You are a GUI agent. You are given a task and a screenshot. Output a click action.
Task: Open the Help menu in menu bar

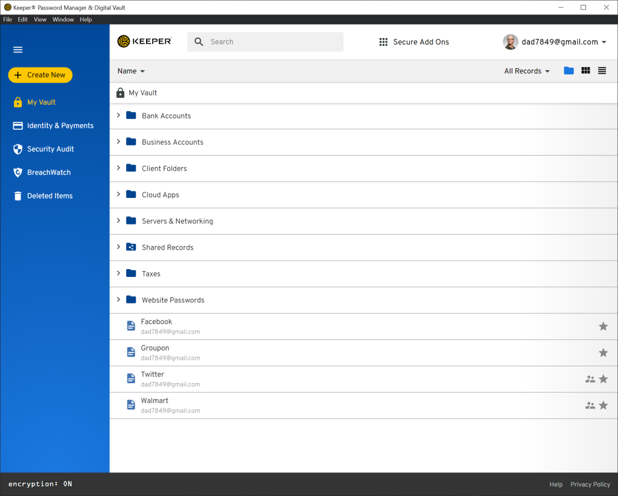click(86, 19)
